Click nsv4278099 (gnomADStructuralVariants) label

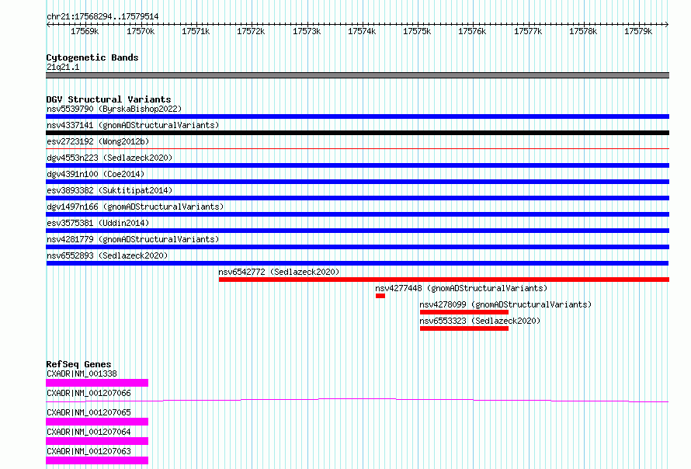(x=505, y=304)
